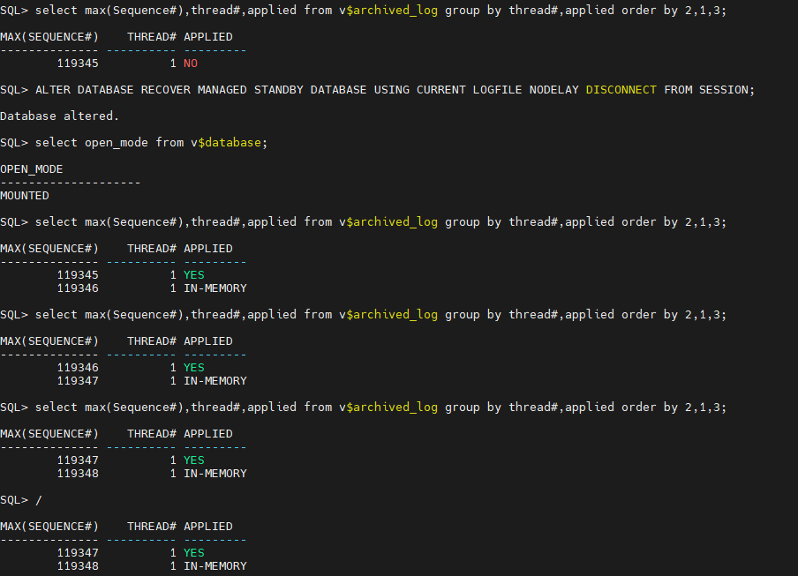This screenshot has height=576, width=798.
Task: Click sequence 119346 on the YES row
Action: coord(78,367)
